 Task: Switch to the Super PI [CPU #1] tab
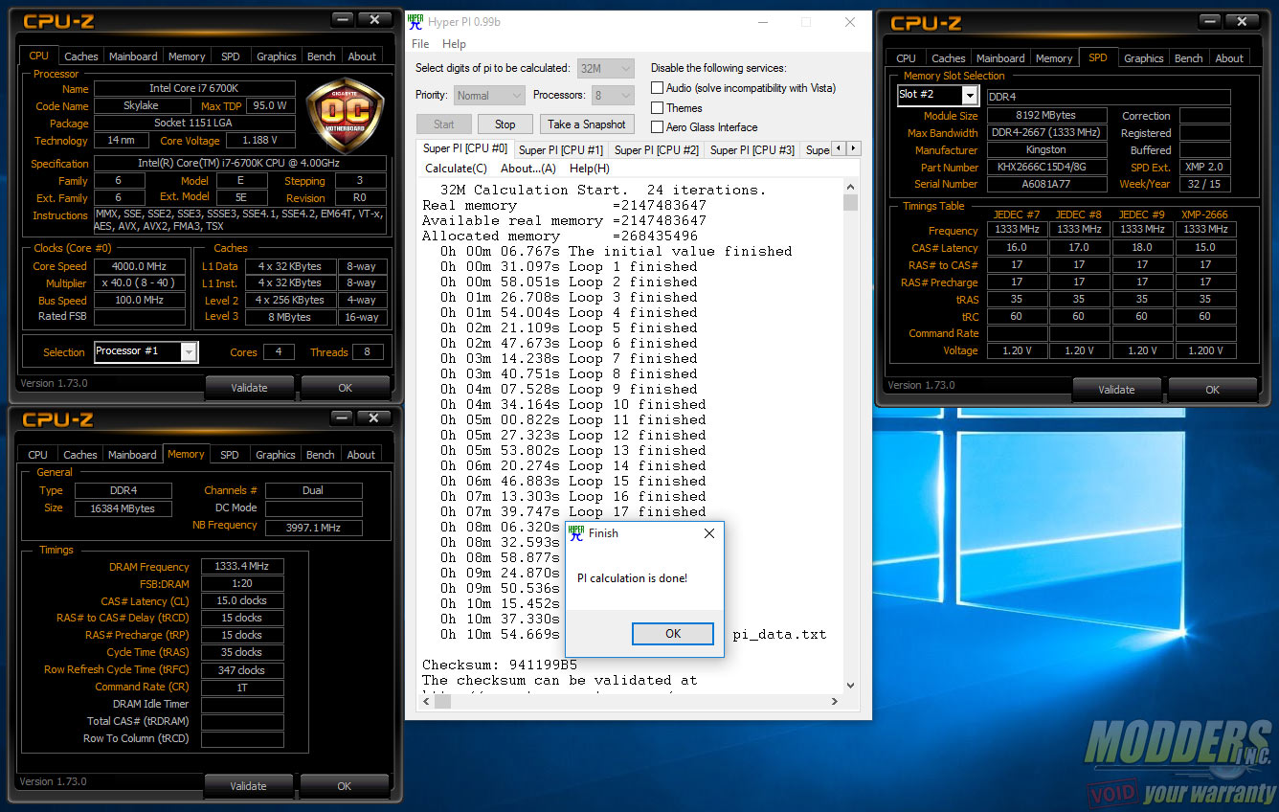561,150
